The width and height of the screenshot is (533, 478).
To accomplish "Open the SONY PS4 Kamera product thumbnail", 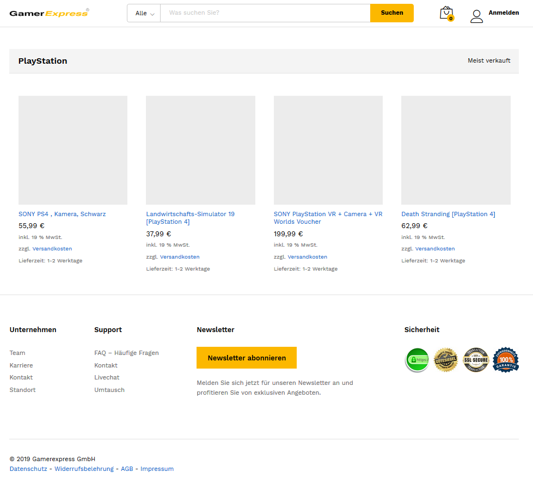I will coord(73,150).
